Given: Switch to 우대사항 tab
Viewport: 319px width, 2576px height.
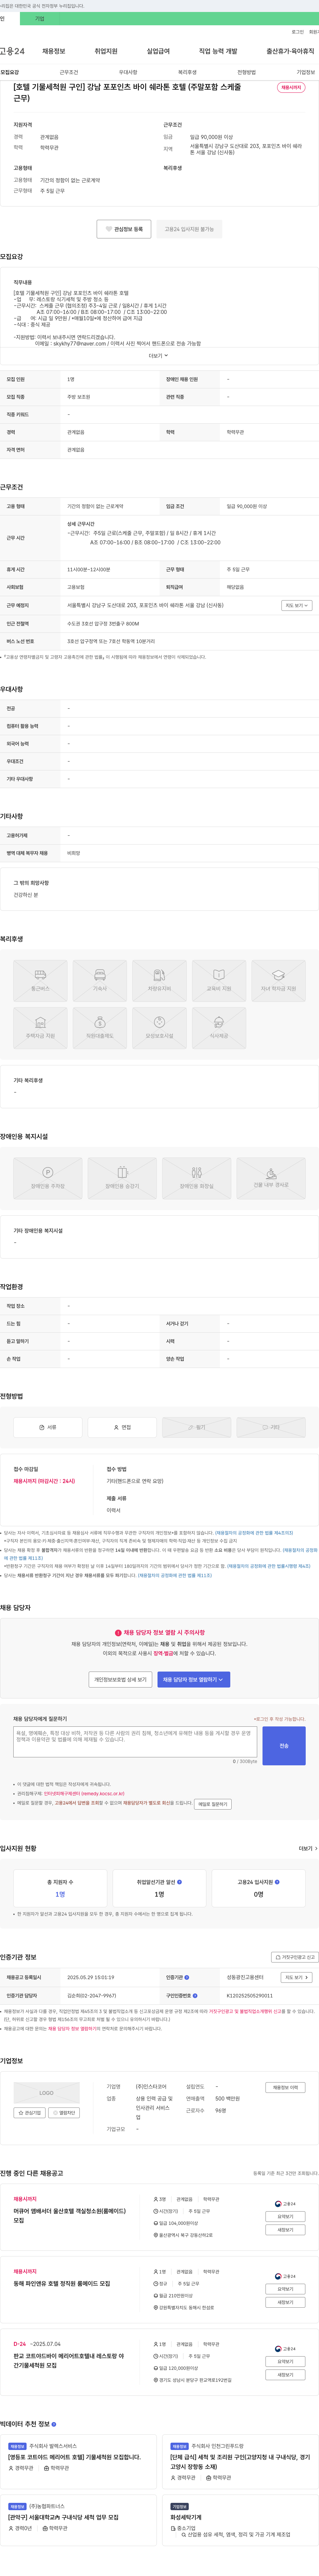Looking at the screenshot, I should (128, 72).
